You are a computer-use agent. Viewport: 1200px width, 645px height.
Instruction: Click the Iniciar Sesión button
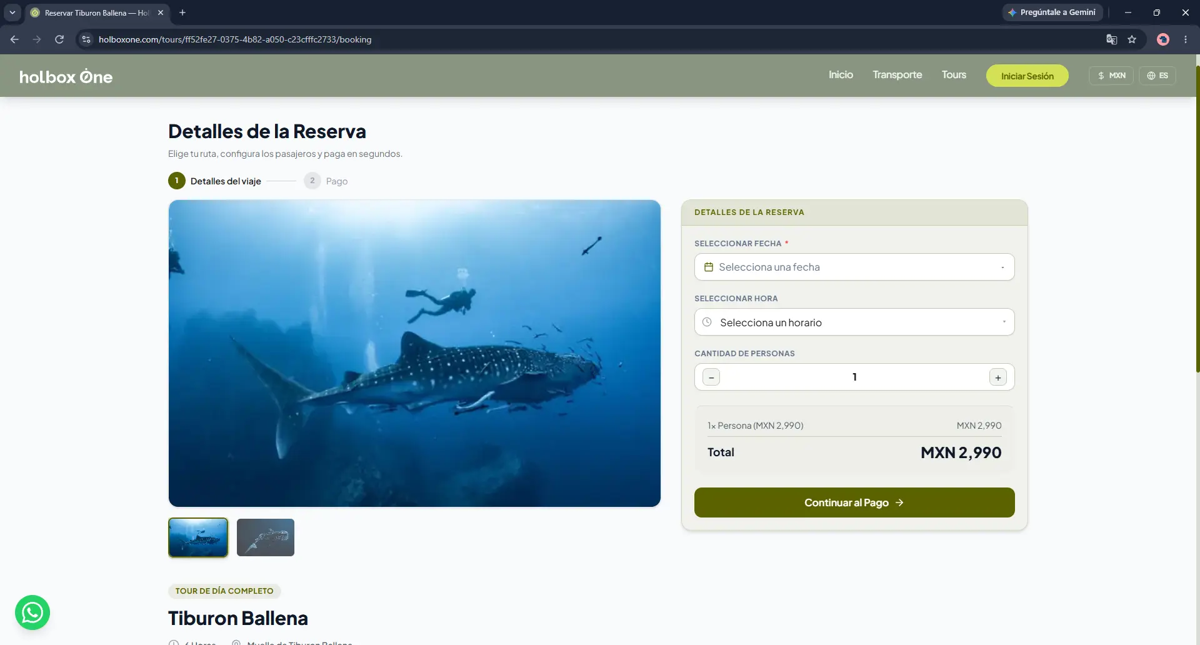tap(1027, 76)
